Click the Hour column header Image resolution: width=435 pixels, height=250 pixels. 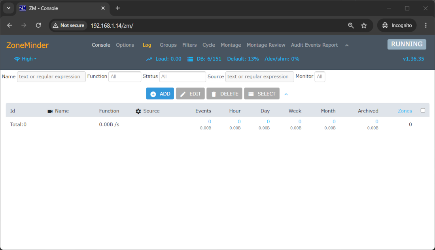coord(235,111)
